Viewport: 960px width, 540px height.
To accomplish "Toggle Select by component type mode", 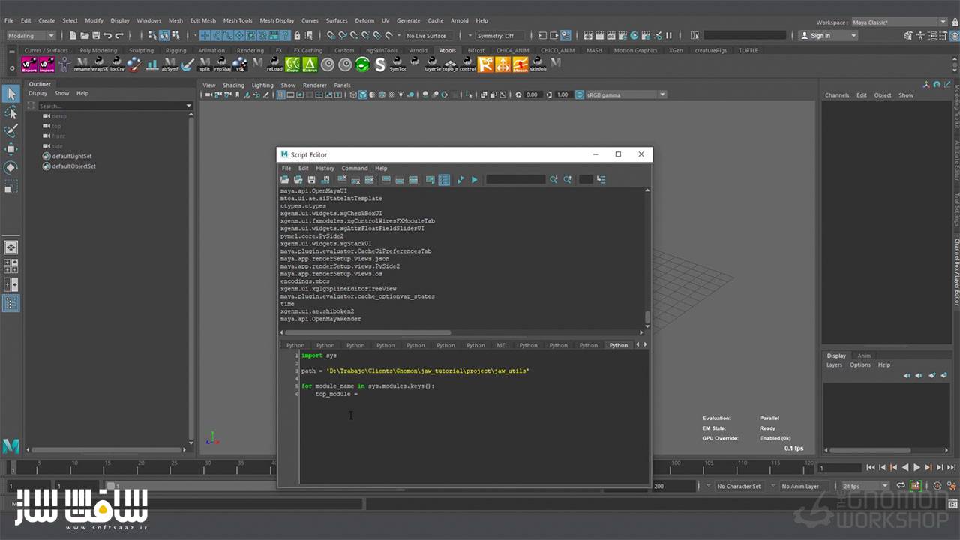I will (x=176, y=35).
